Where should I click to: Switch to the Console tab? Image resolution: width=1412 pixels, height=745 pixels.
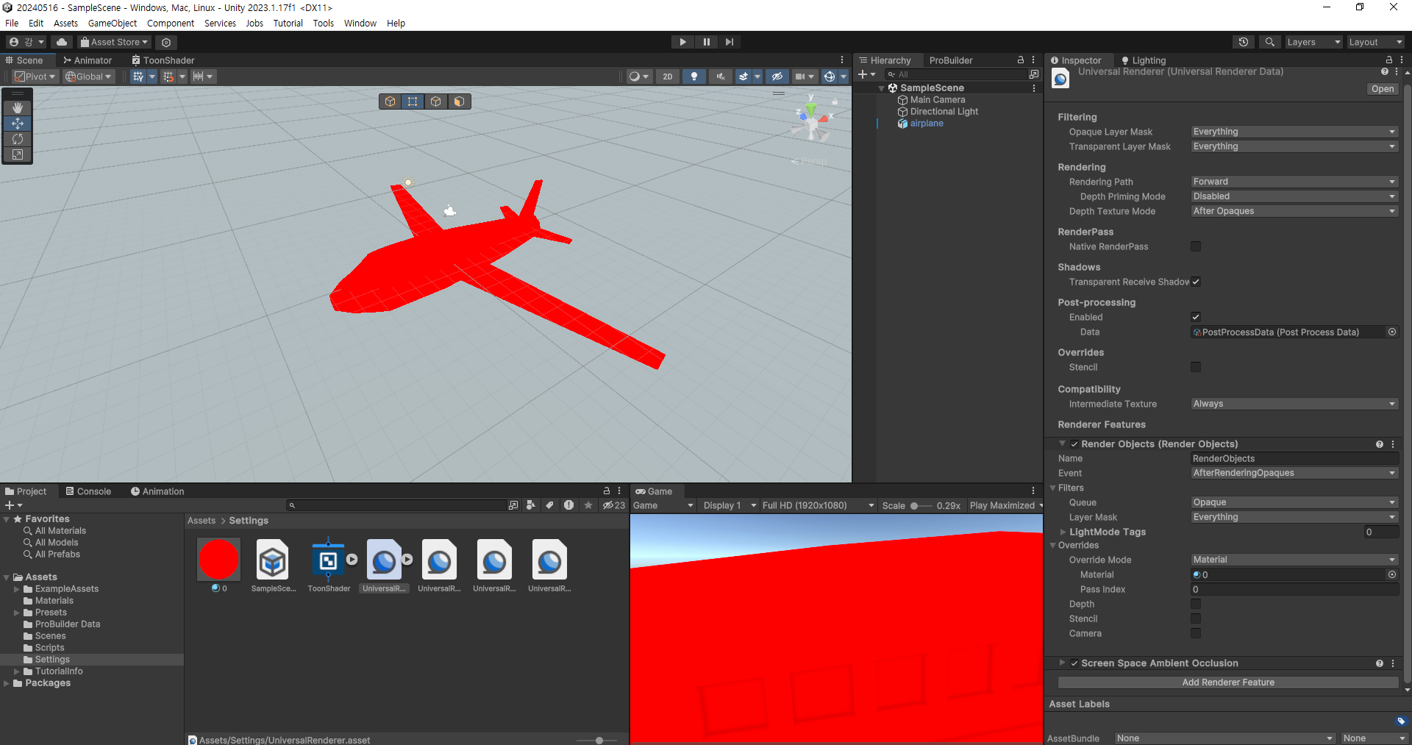click(88, 491)
